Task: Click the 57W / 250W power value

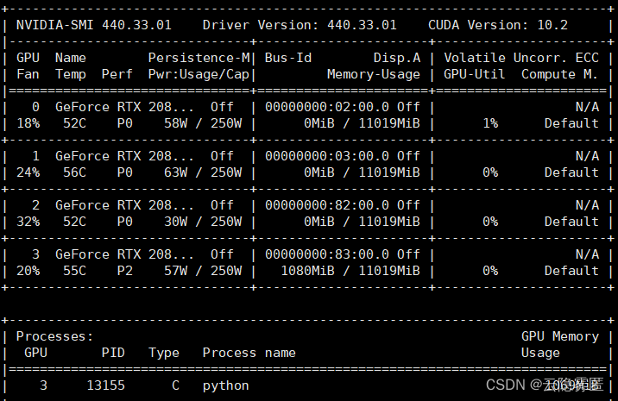Action: (203, 271)
